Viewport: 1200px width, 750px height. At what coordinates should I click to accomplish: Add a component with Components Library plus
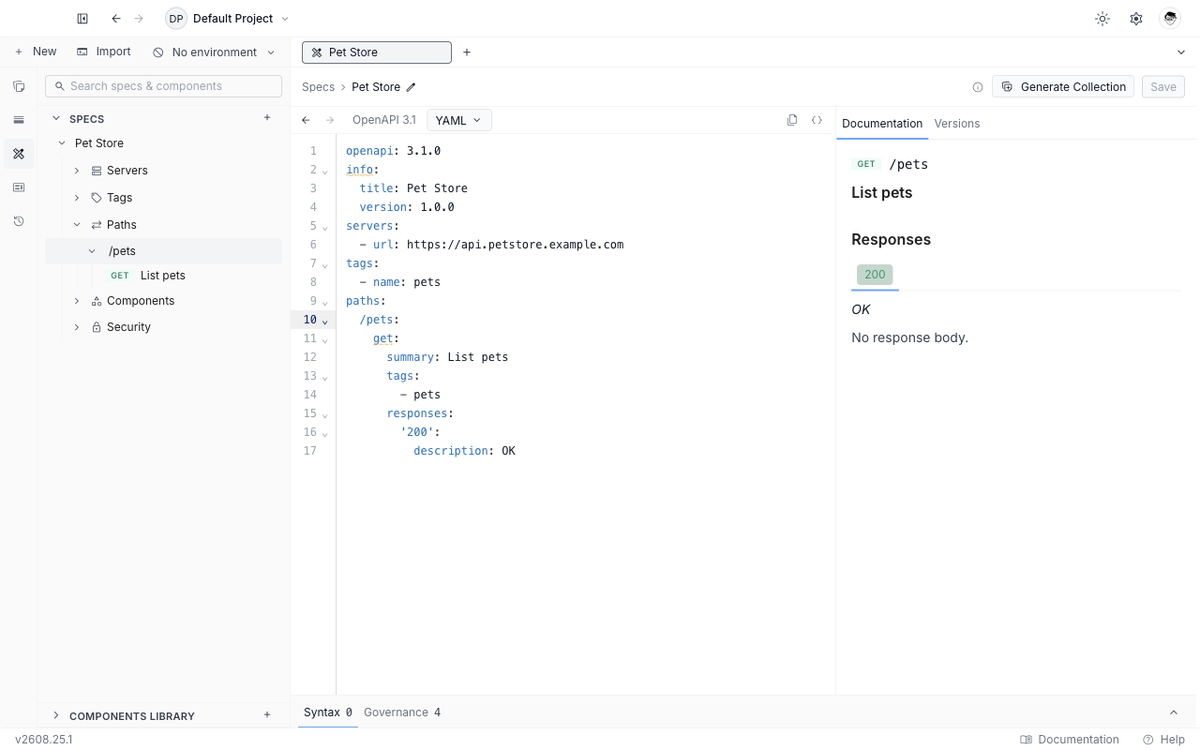(267, 715)
